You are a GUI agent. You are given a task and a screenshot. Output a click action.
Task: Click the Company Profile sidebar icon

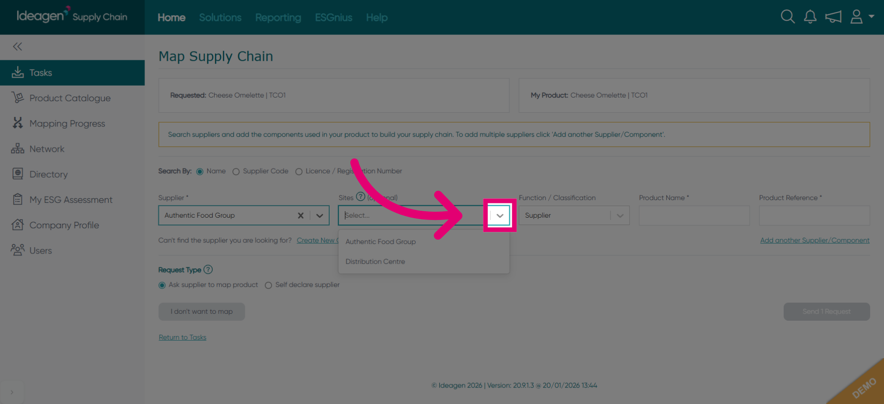point(17,225)
